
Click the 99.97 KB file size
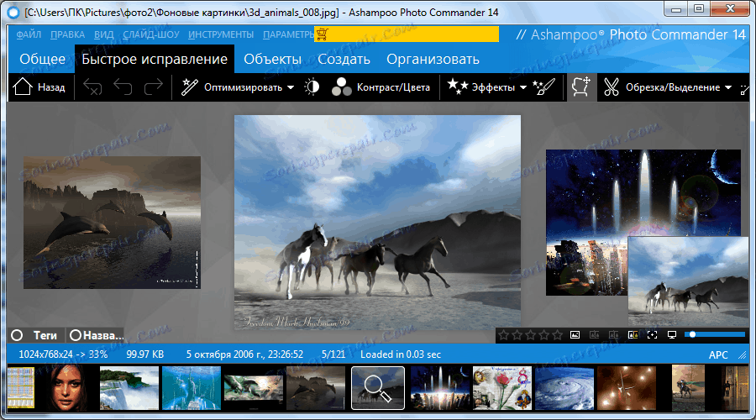pos(144,354)
